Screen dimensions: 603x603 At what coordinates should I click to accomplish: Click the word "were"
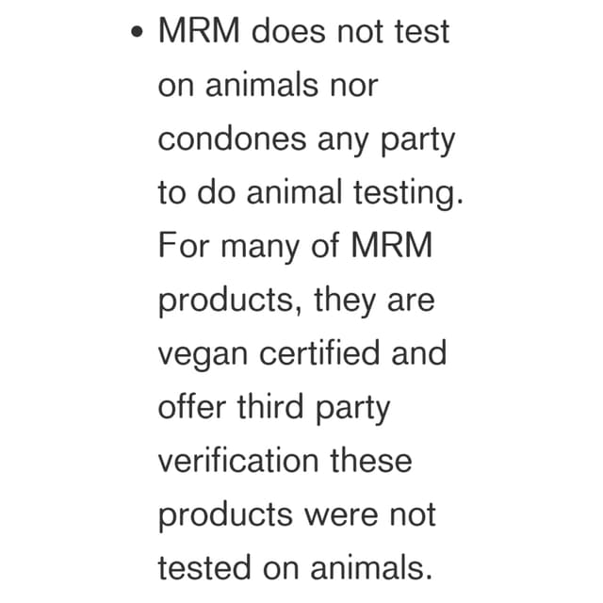point(342,516)
